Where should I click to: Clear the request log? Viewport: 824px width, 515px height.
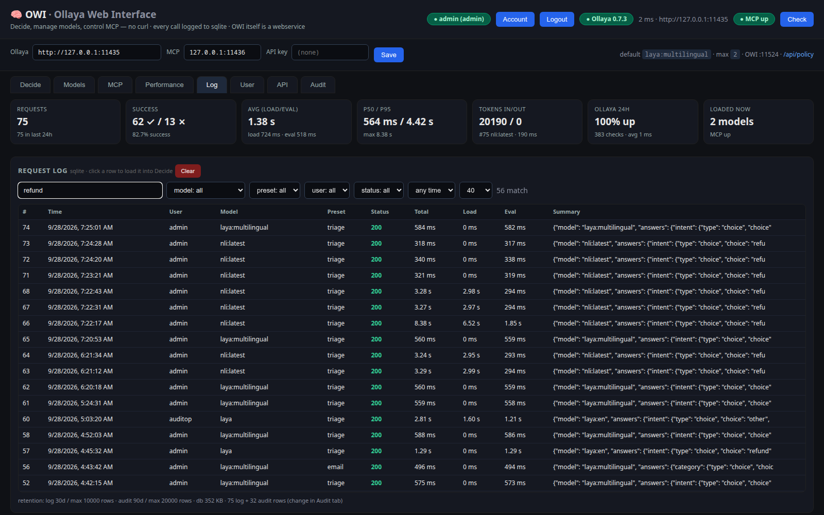pos(188,171)
